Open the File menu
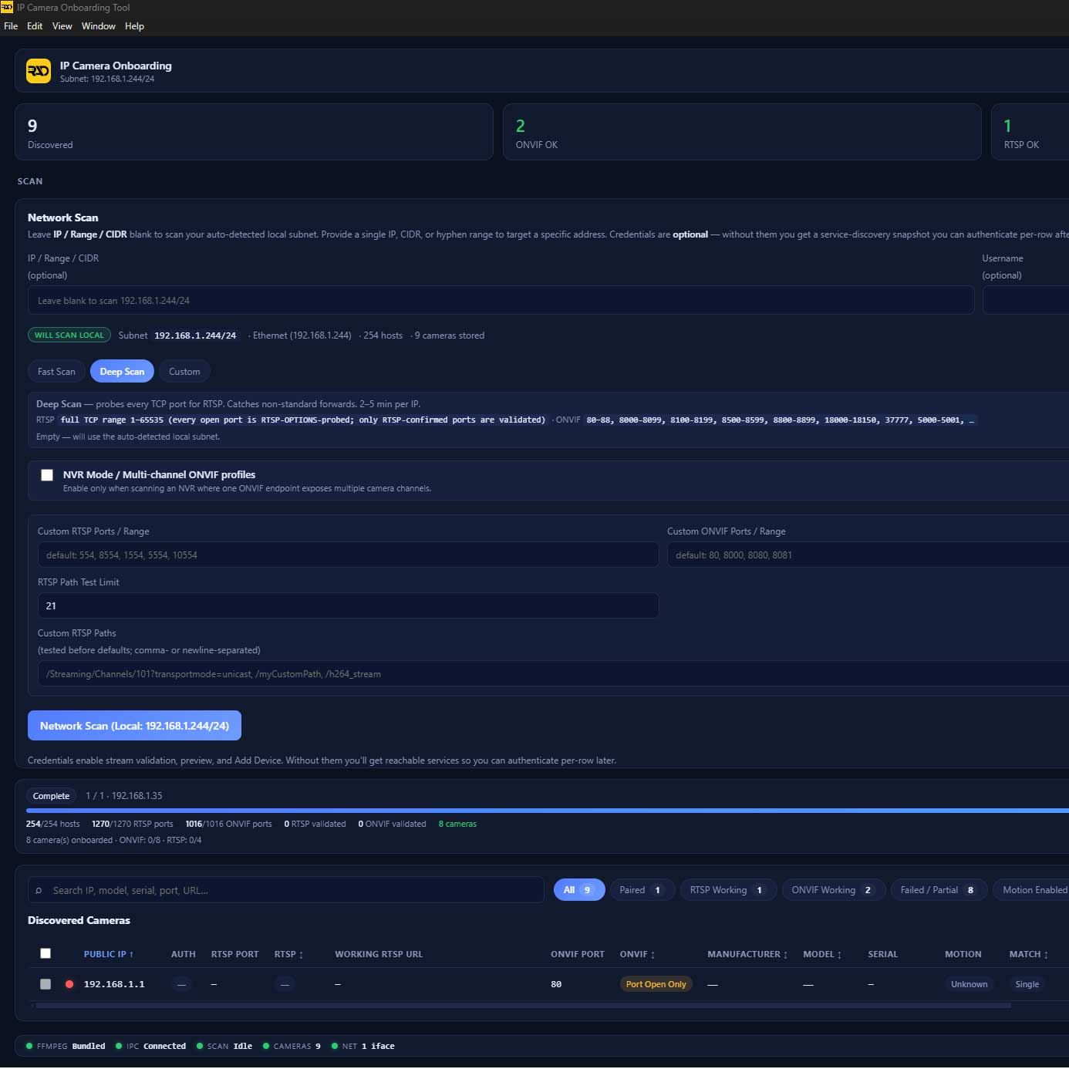This screenshot has width=1069, height=1069. click(x=11, y=26)
